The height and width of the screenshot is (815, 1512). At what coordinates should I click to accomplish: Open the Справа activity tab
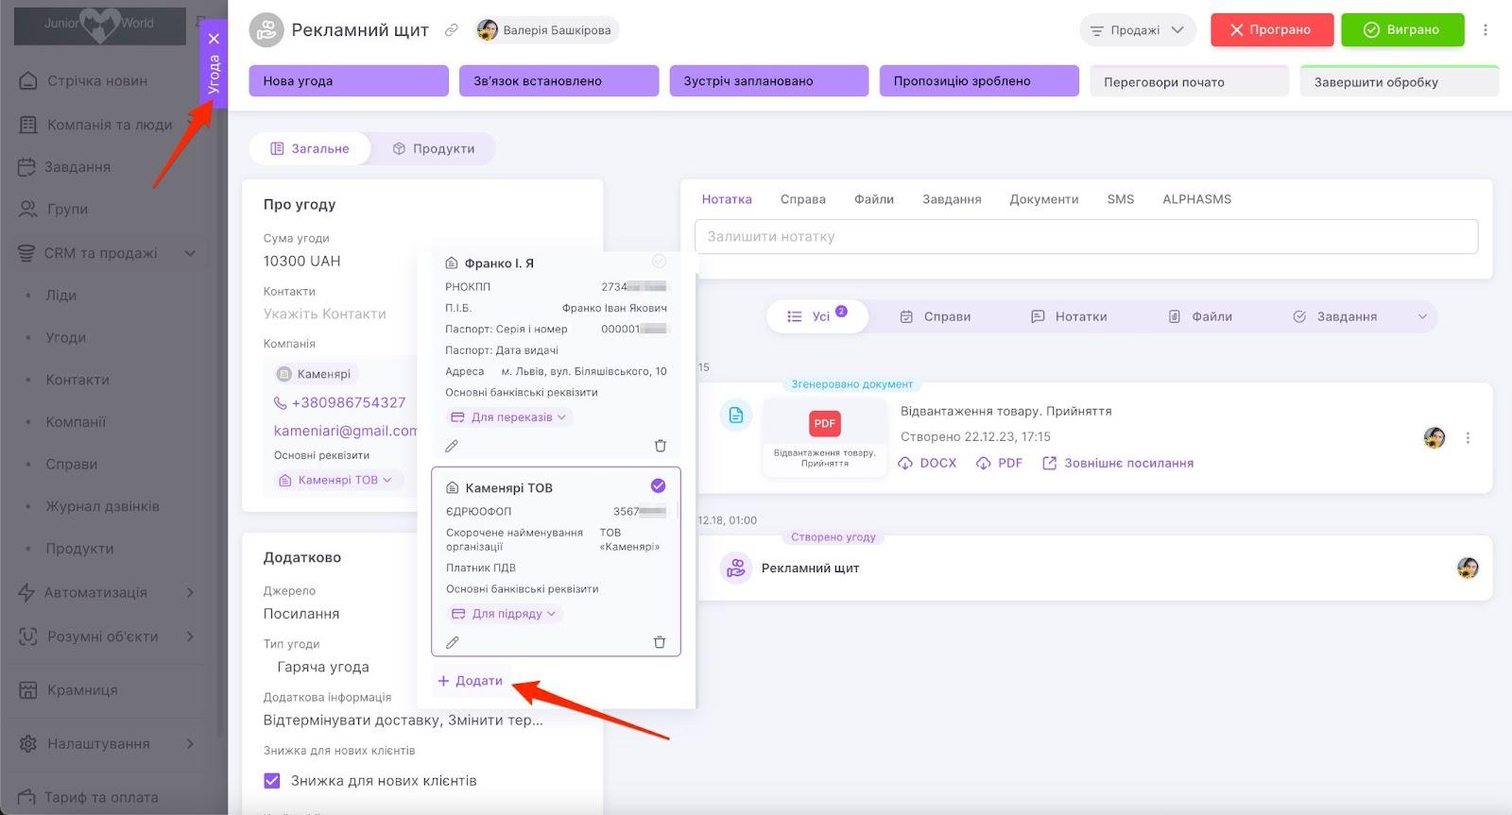[x=803, y=199]
